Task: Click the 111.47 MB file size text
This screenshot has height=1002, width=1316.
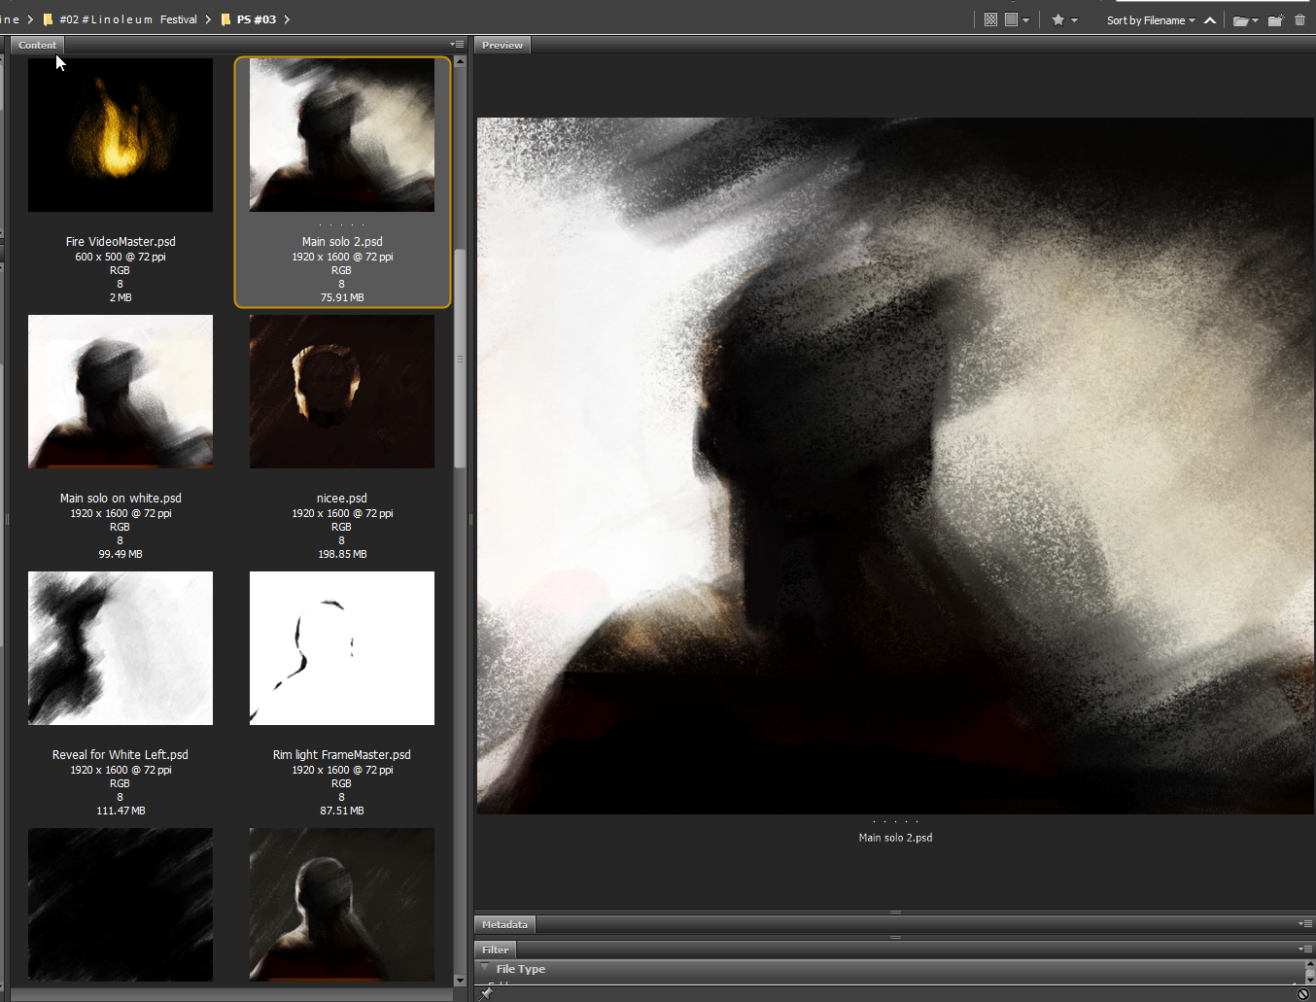Action: click(x=121, y=811)
